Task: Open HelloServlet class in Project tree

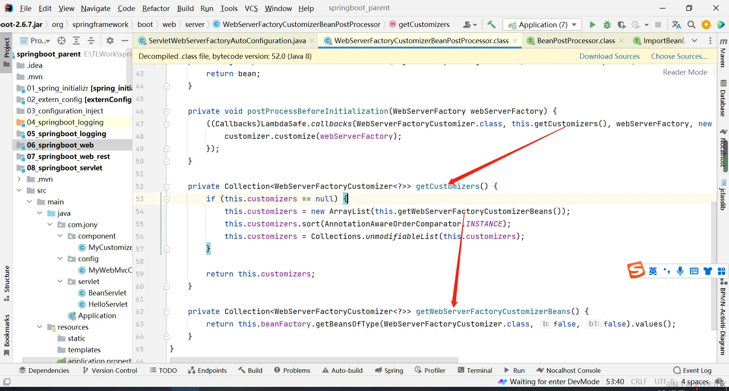Action: 108,304
